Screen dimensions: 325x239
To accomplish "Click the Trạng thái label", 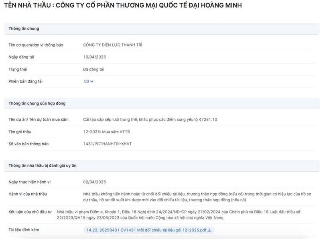I will tap(18, 69).
